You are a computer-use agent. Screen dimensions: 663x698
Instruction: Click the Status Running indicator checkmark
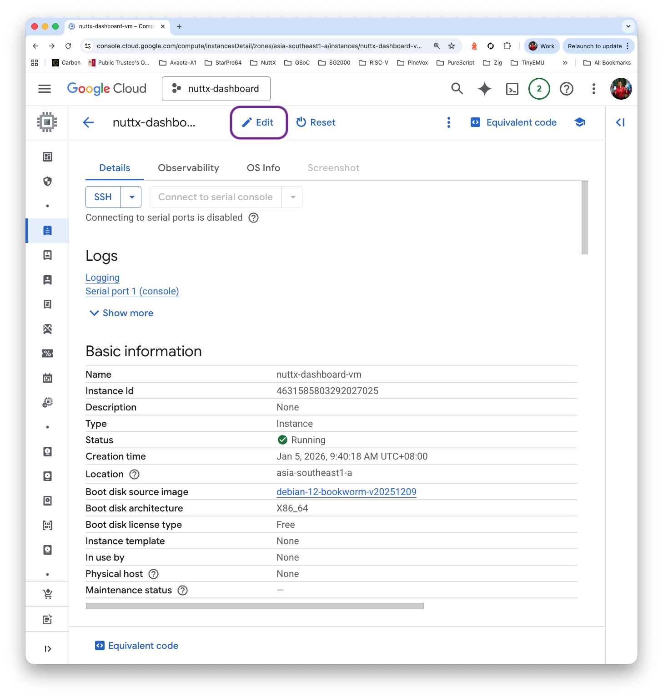point(282,440)
